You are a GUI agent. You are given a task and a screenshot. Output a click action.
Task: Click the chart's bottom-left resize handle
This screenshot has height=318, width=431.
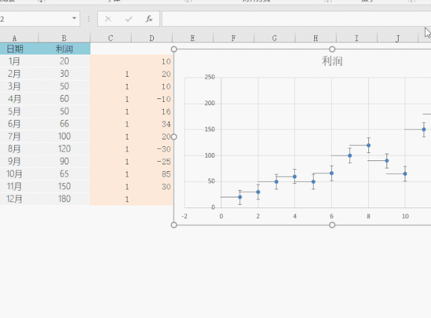pos(174,225)
